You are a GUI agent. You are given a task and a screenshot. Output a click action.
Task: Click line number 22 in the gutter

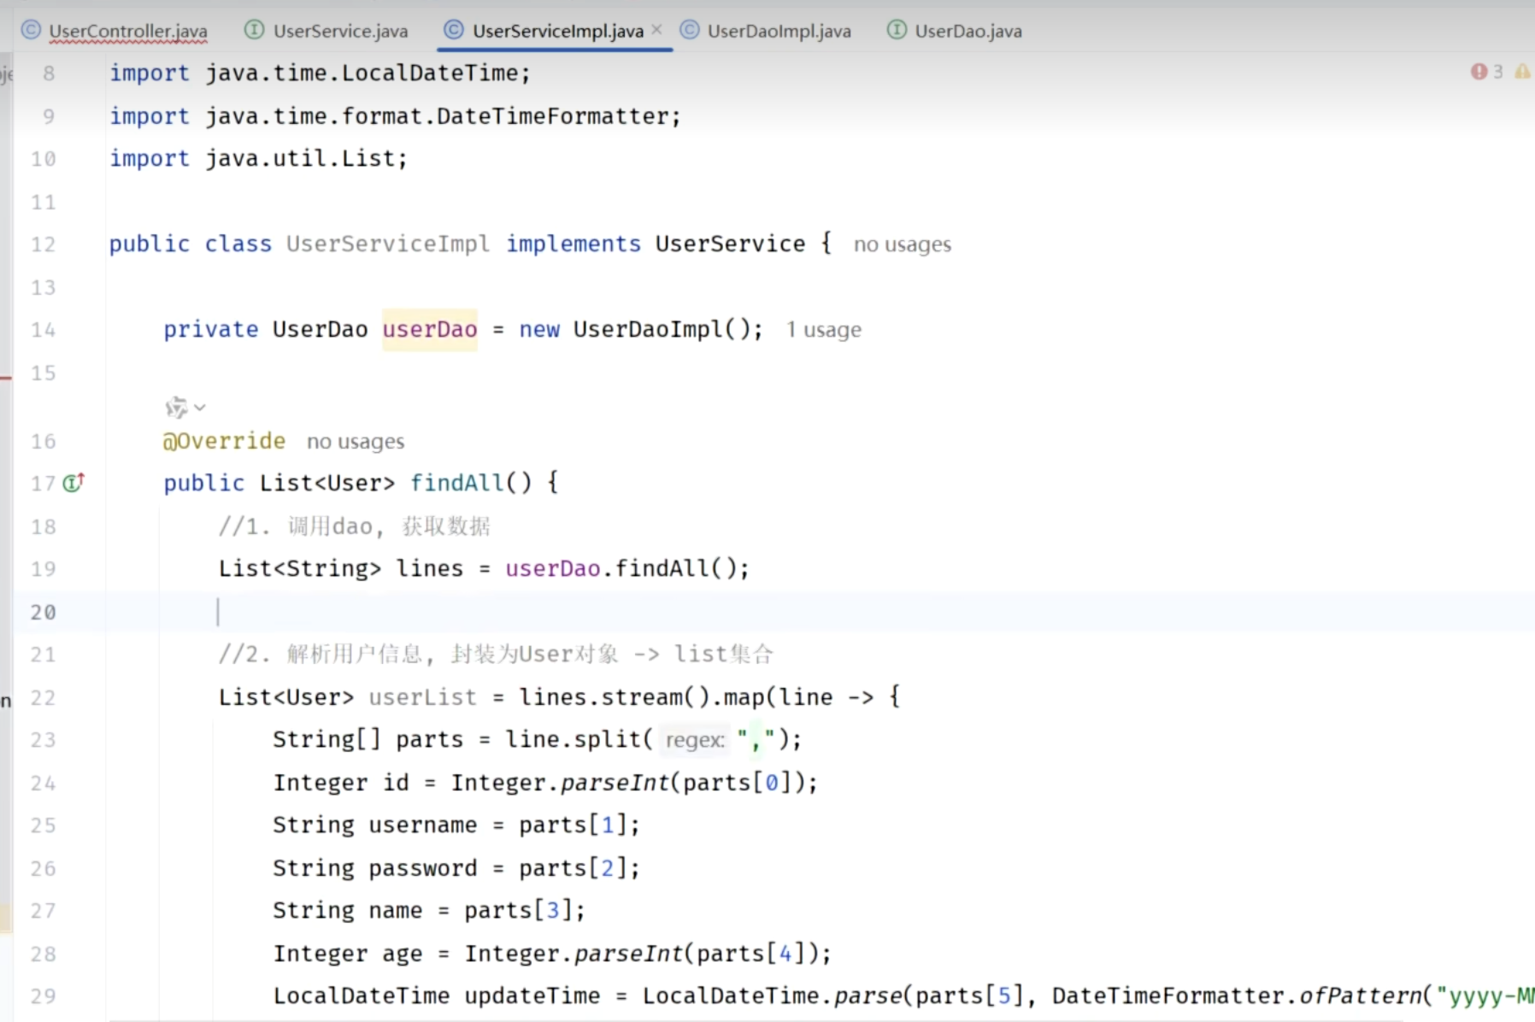point(43,698)
